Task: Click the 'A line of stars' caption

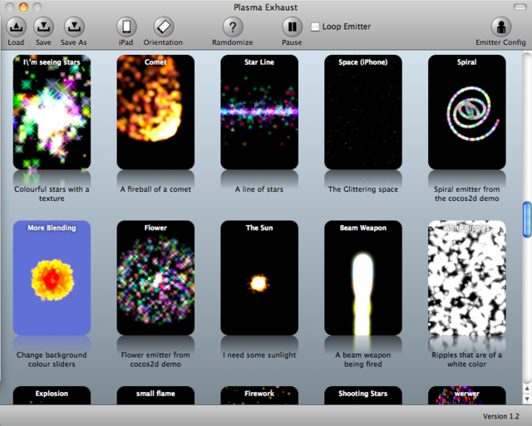Action: point(259,189)
